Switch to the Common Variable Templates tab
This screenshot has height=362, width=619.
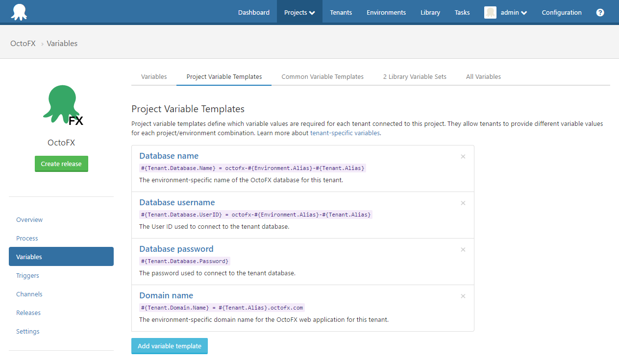[x=322, y=76]
